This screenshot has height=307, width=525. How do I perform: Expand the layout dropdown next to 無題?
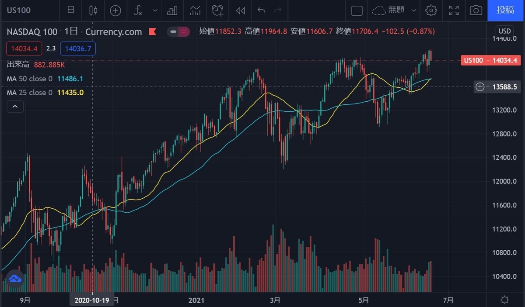tap(413, 10)
